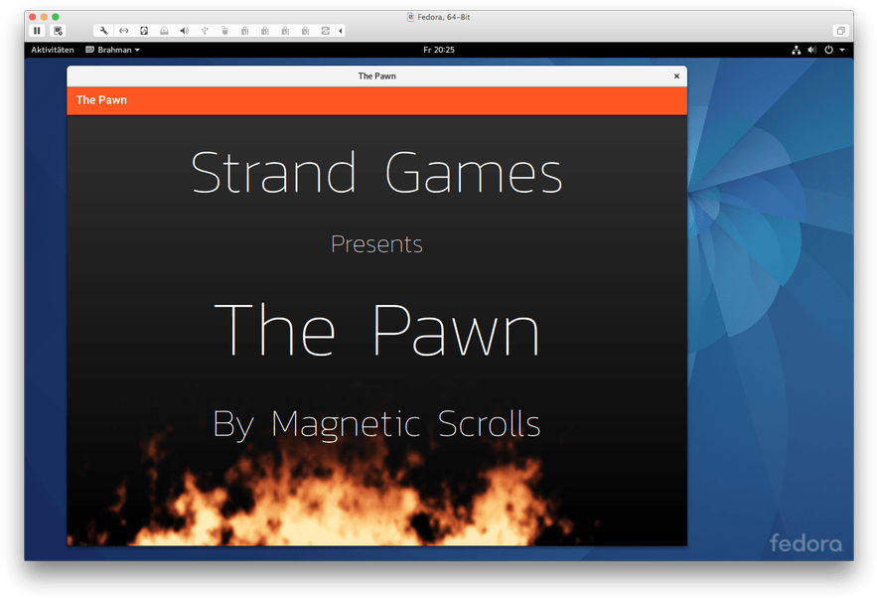Click the macOS yellow minimize button
Viewport: 877px width, 598px height.
pyautogui.click(x=44, y=17)
